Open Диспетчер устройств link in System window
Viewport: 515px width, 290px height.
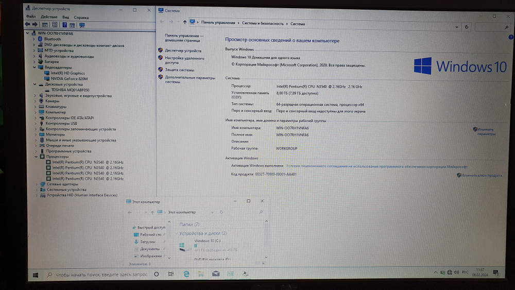183,51
